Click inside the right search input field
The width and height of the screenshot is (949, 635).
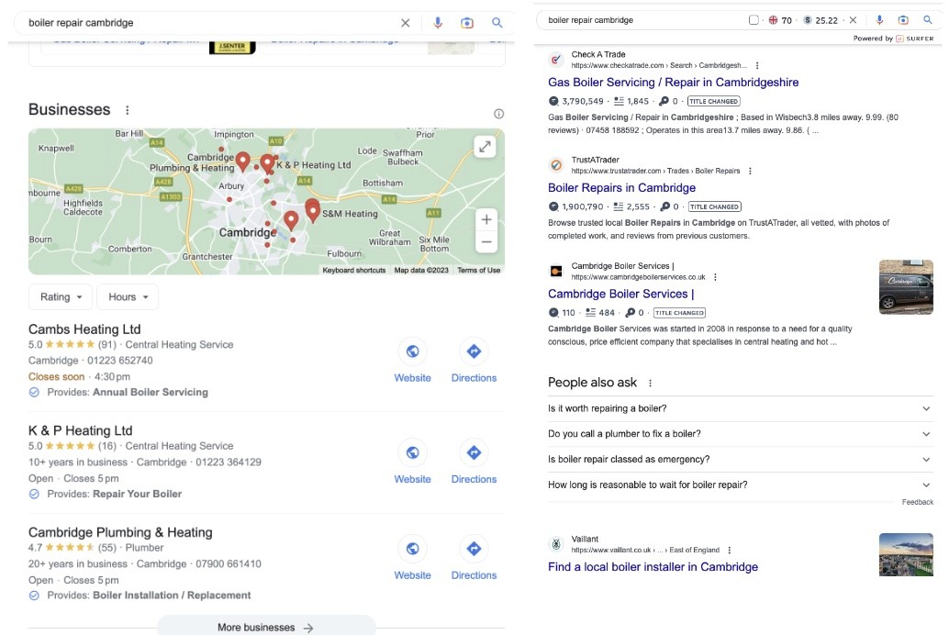click(642, 20)
